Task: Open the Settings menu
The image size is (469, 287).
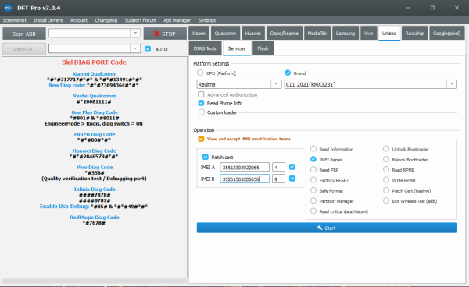Action: 207,20
